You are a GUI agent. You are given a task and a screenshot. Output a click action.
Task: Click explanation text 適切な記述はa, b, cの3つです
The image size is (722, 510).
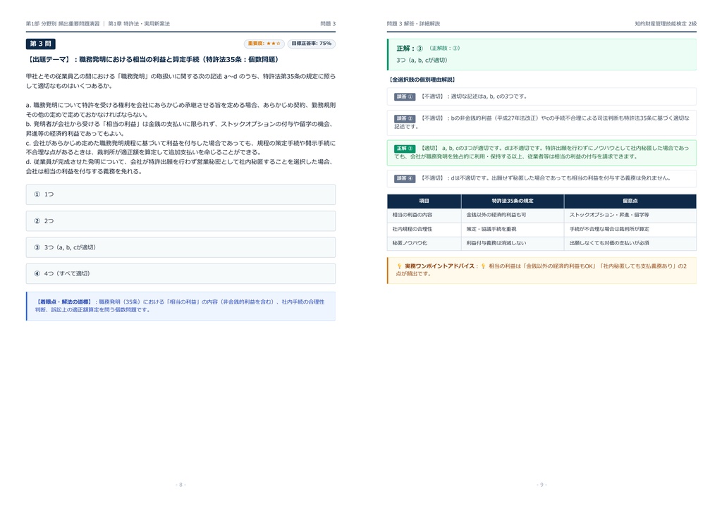[488, 97]
